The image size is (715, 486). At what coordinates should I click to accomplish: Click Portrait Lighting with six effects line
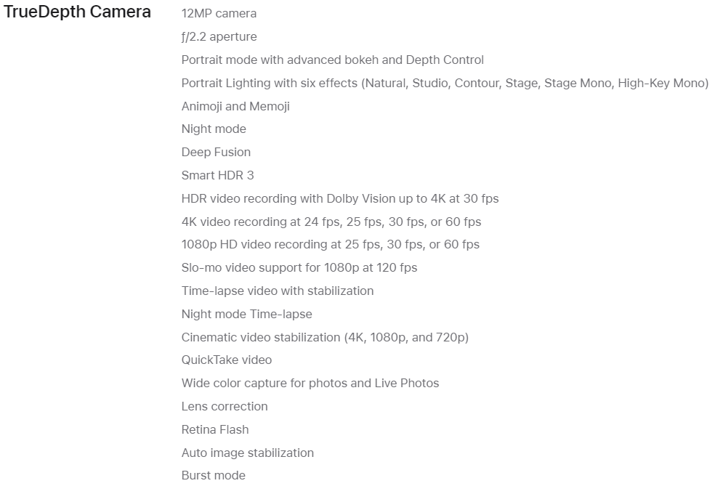[x=445, y=83]
